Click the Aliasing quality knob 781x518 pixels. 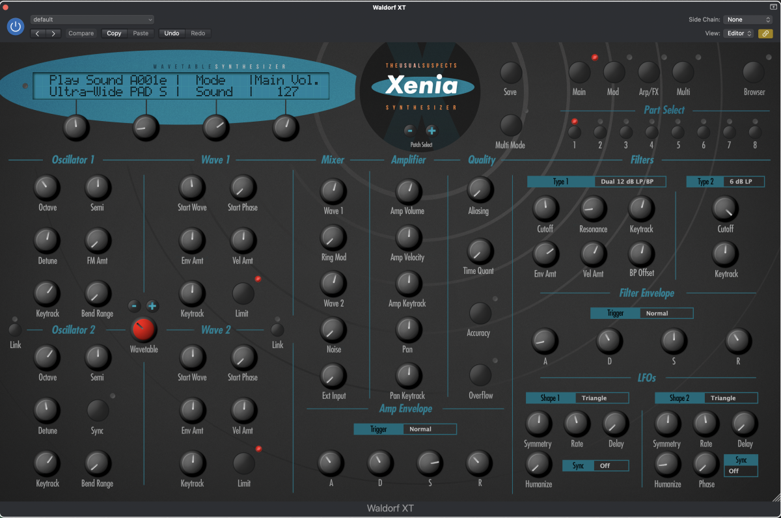pos(480,189)
